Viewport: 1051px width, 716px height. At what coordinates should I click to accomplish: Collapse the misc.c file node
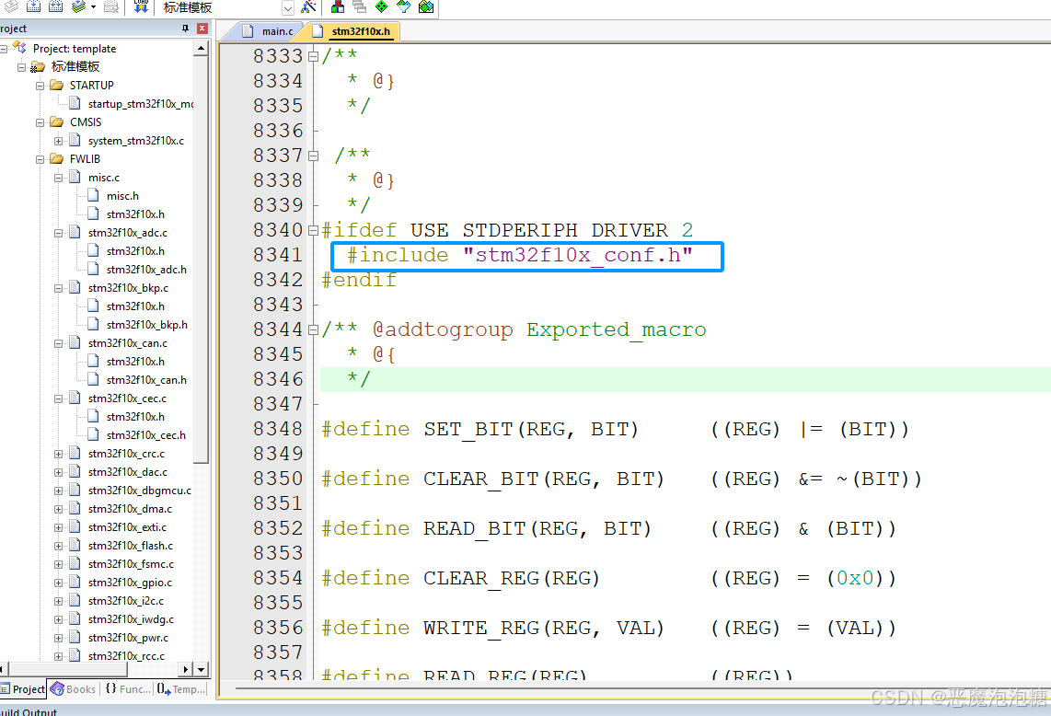[x=58, y=178]
